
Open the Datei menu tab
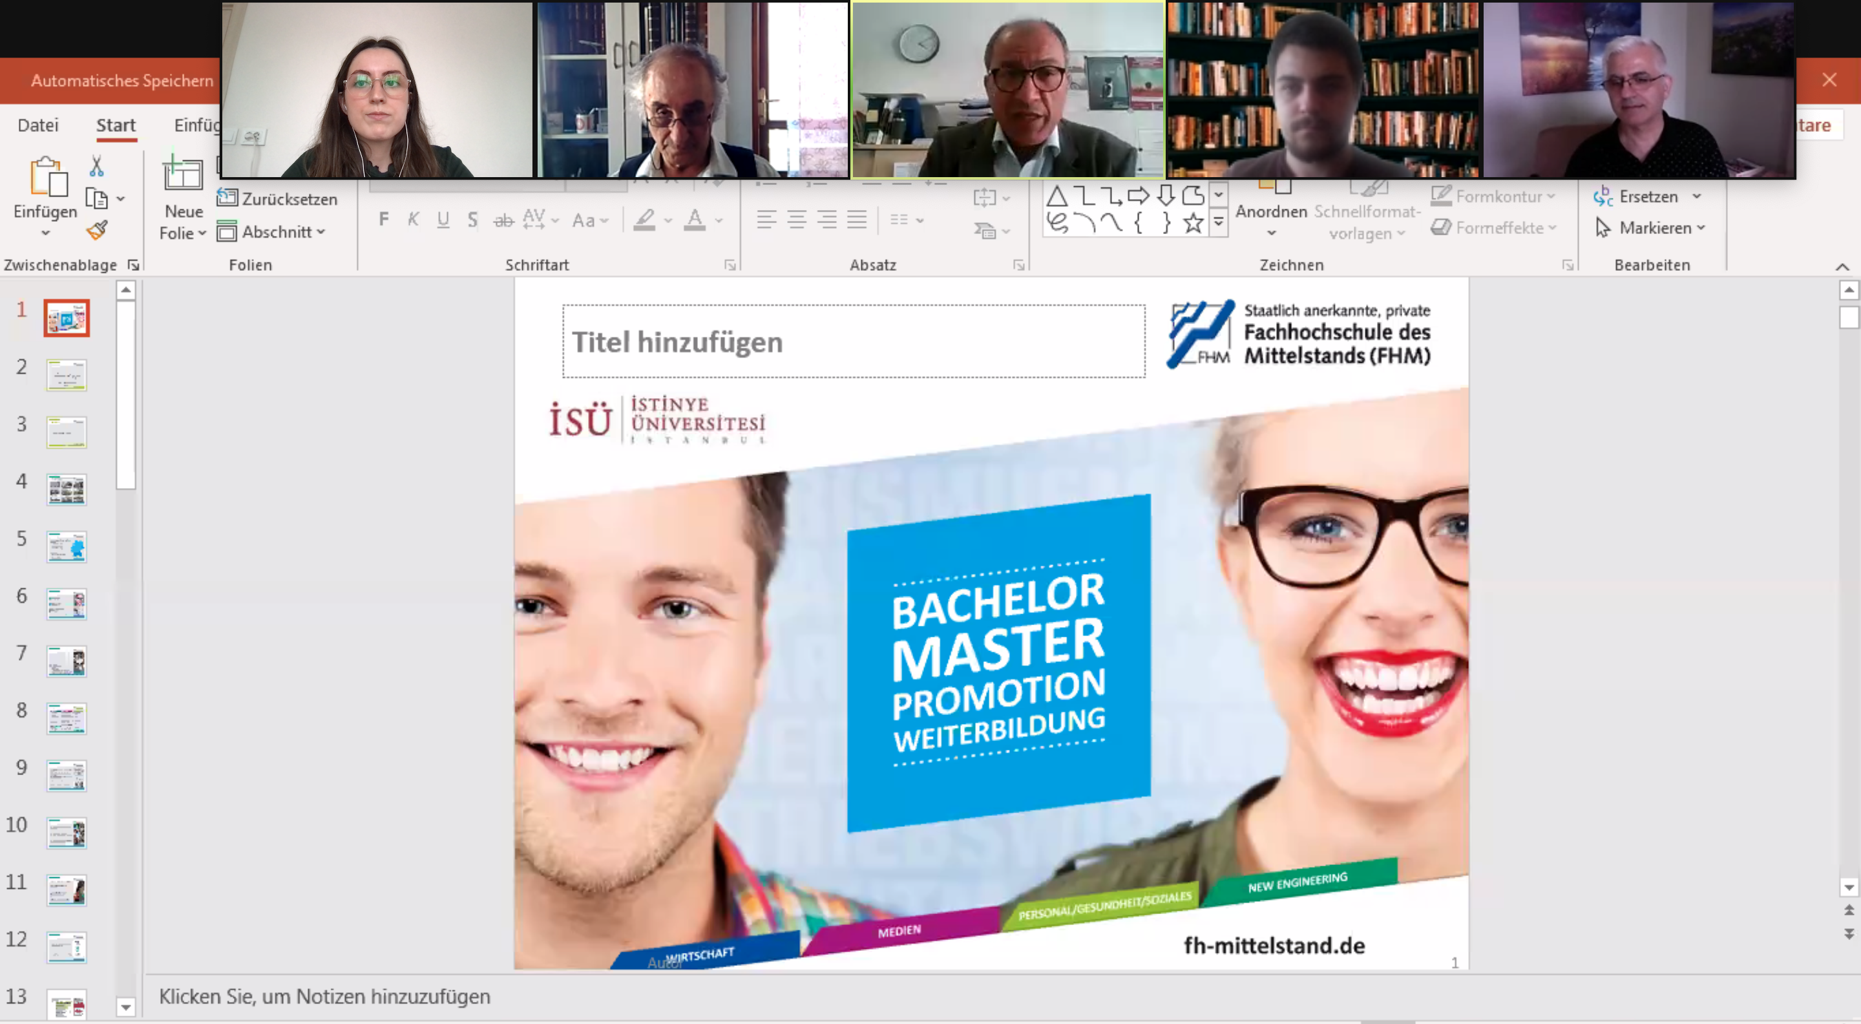37,125
